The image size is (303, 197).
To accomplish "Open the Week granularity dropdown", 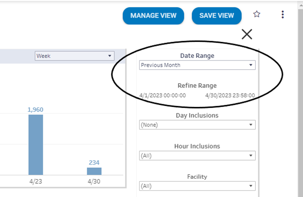I will click(x=74, y=56).
